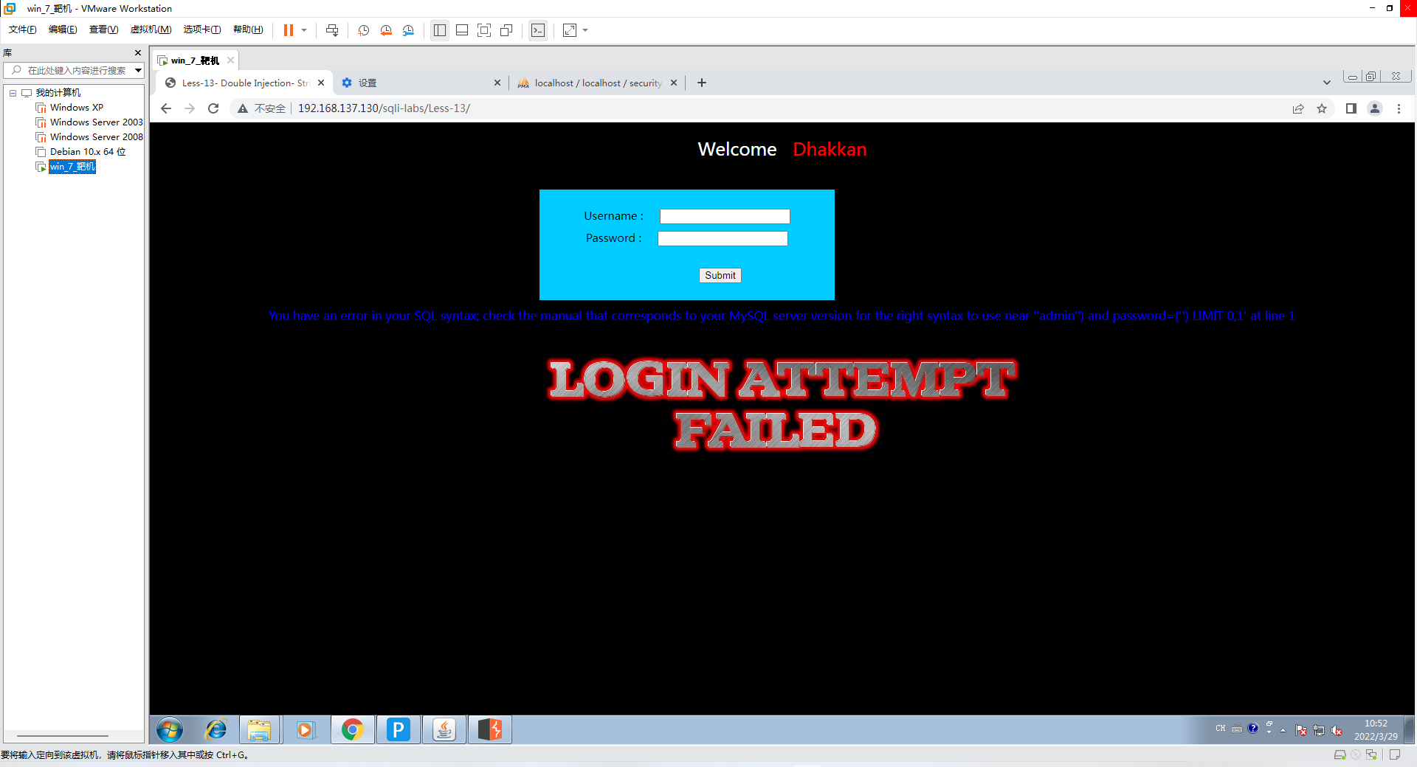Open the Burp Suite taskbar icon

490,730
